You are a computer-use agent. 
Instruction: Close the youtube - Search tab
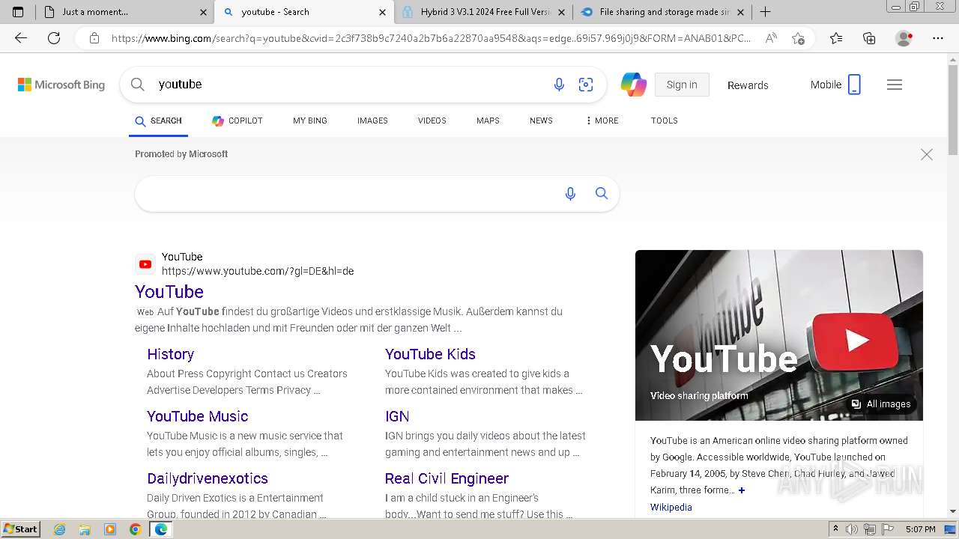(382, 12)
